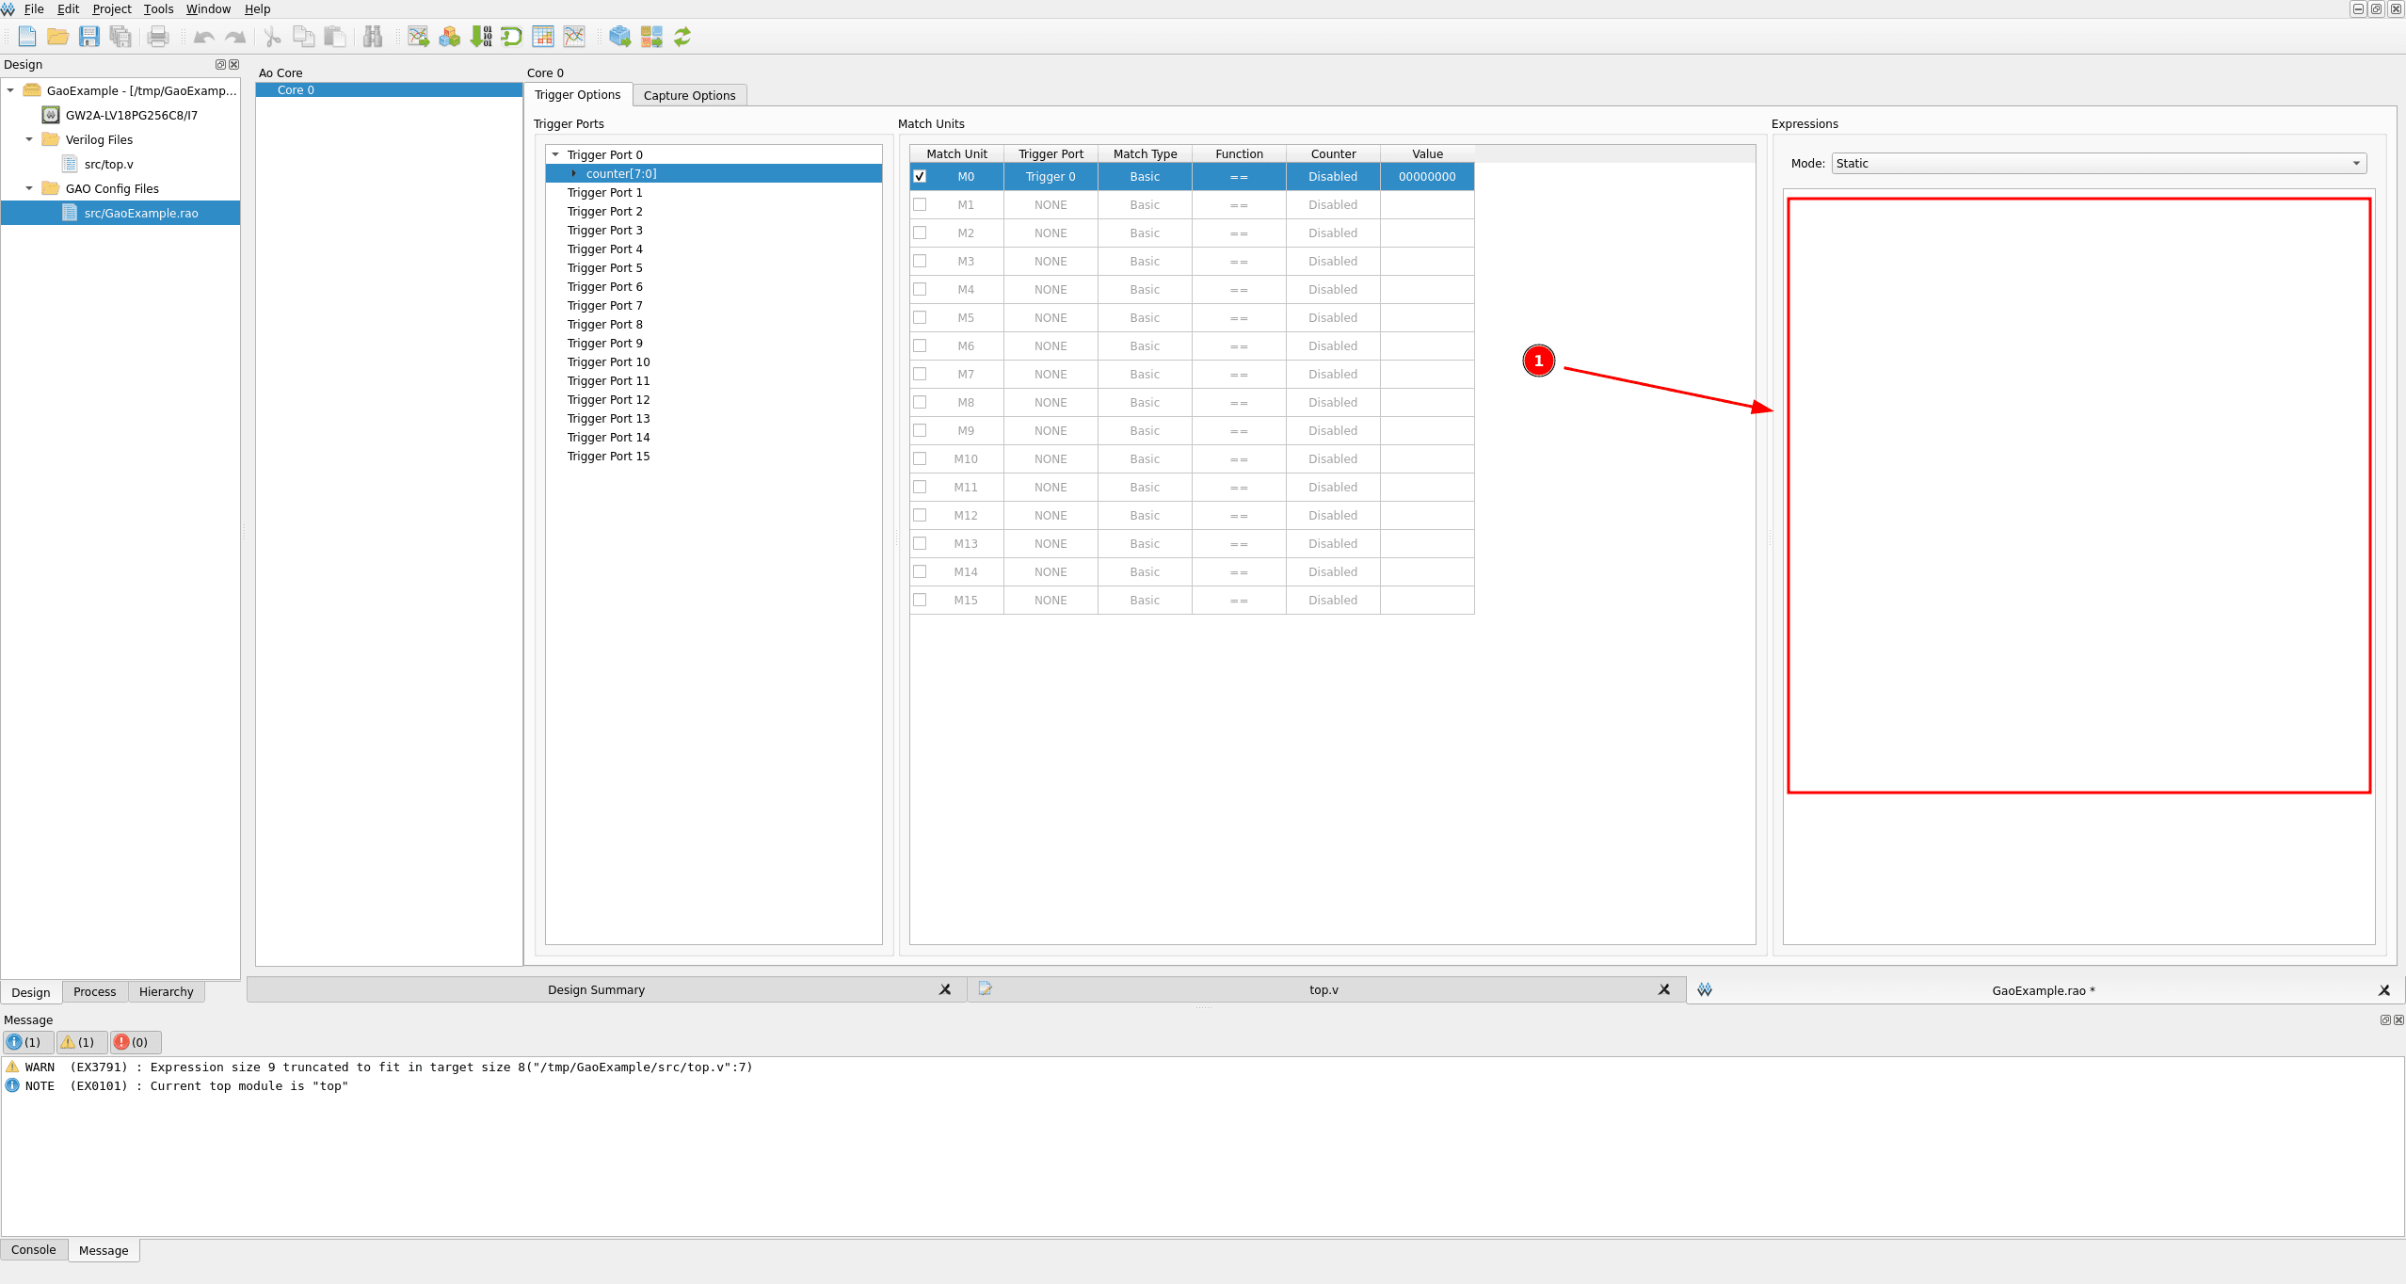Click the binary download arrow icon
This screenshot has width=2406, height=1284.
tap(481, 37)
